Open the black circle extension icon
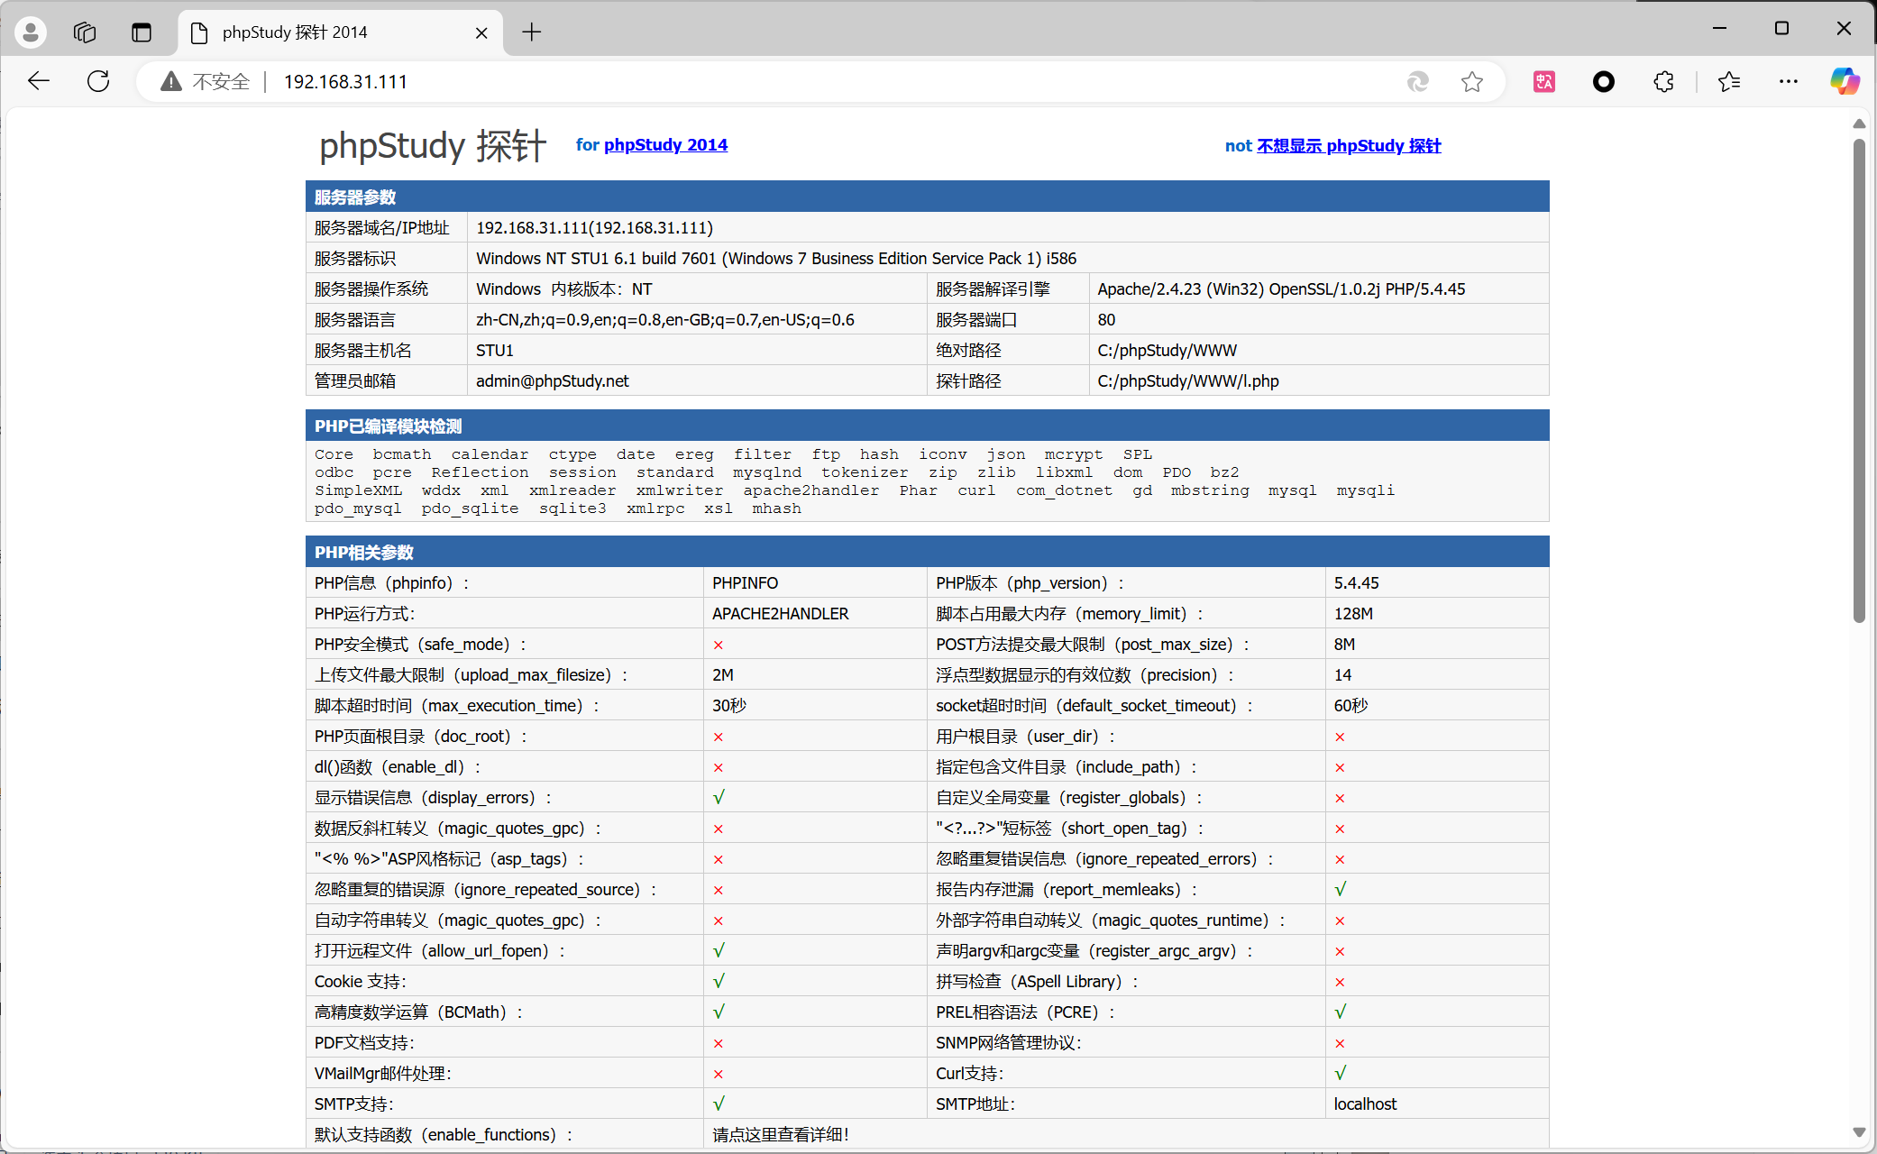 click(x=1604, y=82)
